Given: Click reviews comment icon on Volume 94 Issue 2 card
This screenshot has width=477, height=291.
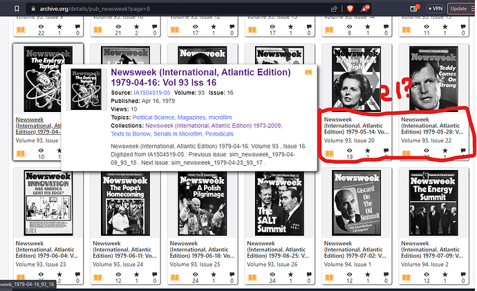Looking at the screenshot, I should pos(463,274).
